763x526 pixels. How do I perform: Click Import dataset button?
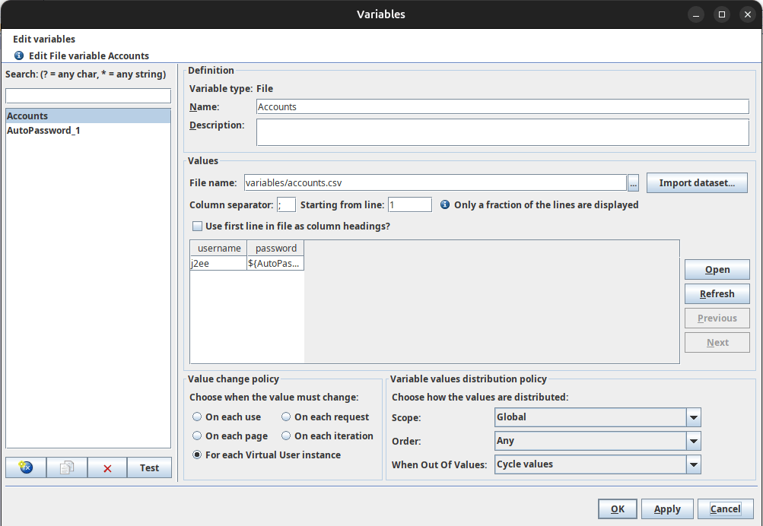pyautogui.click(x=697, y=182)
